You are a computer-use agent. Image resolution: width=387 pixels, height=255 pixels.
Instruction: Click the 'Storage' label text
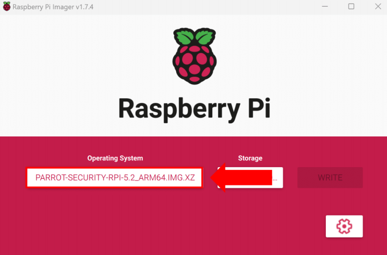coord(250,158)
